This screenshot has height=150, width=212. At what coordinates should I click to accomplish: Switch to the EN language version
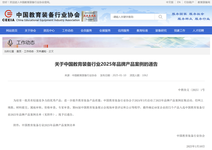[x=179, y=2]
